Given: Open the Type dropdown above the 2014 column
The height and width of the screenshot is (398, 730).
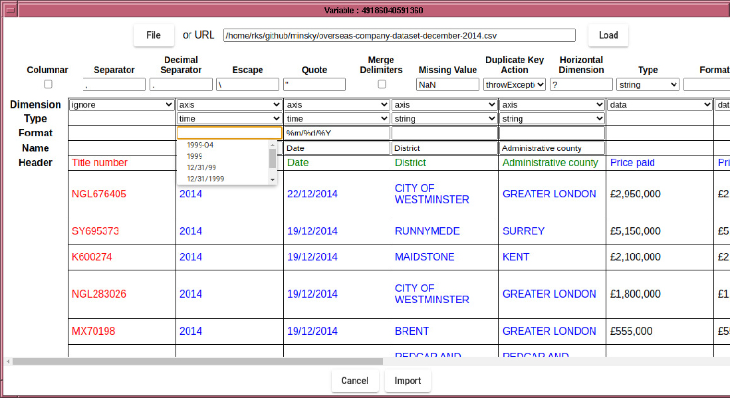Looking at the screenshot, I should (229, 119).
